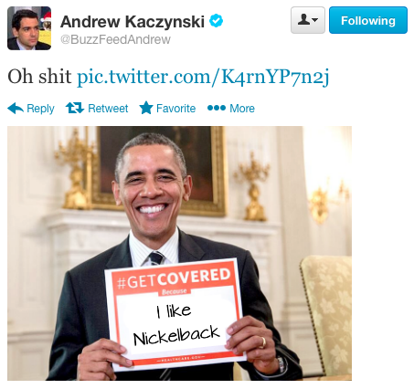Expand the attached Obama photo
Viewport: 414px width, 389px height.
point(179,253)
